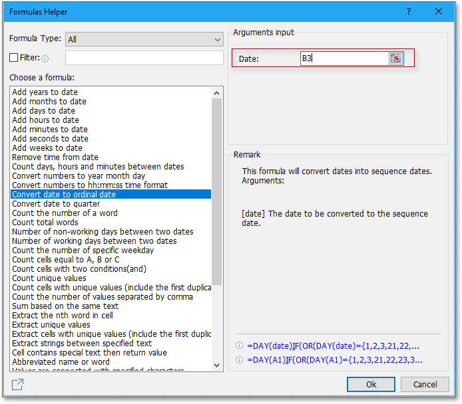Click the share icon at bottom left
This screenshot has width=462, height=404.
coord(18,384)
